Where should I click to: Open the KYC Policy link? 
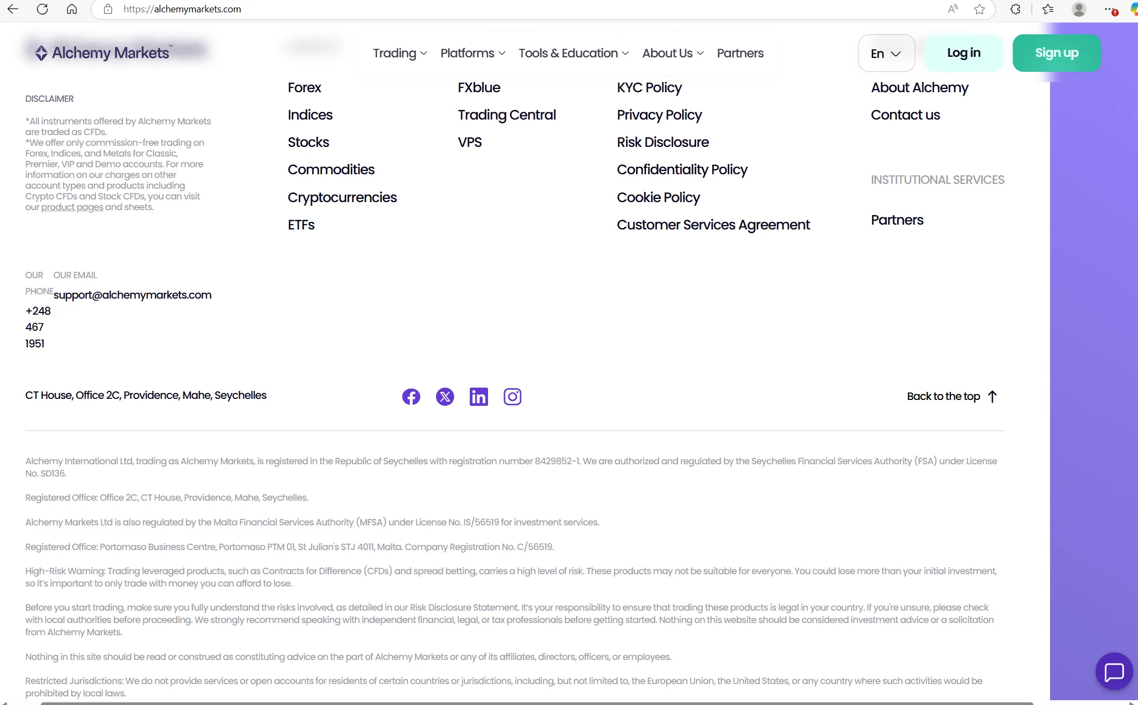(x=649, y=87)
